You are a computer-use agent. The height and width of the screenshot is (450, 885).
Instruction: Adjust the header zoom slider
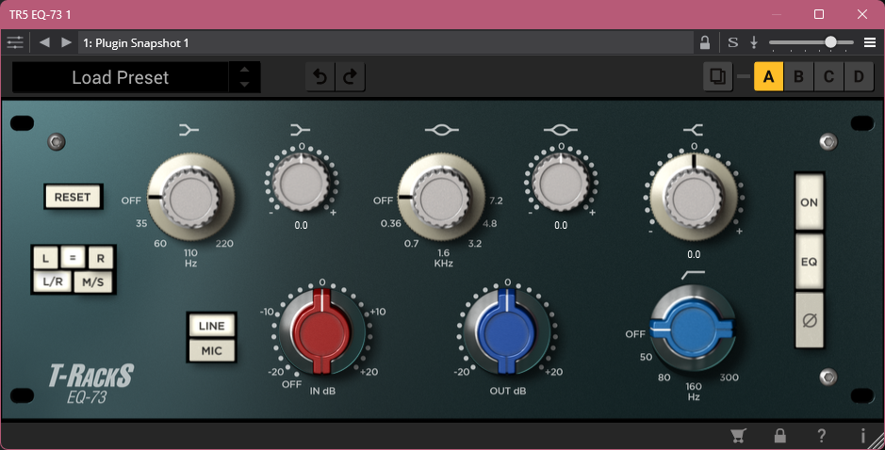(x=811, y=42)
